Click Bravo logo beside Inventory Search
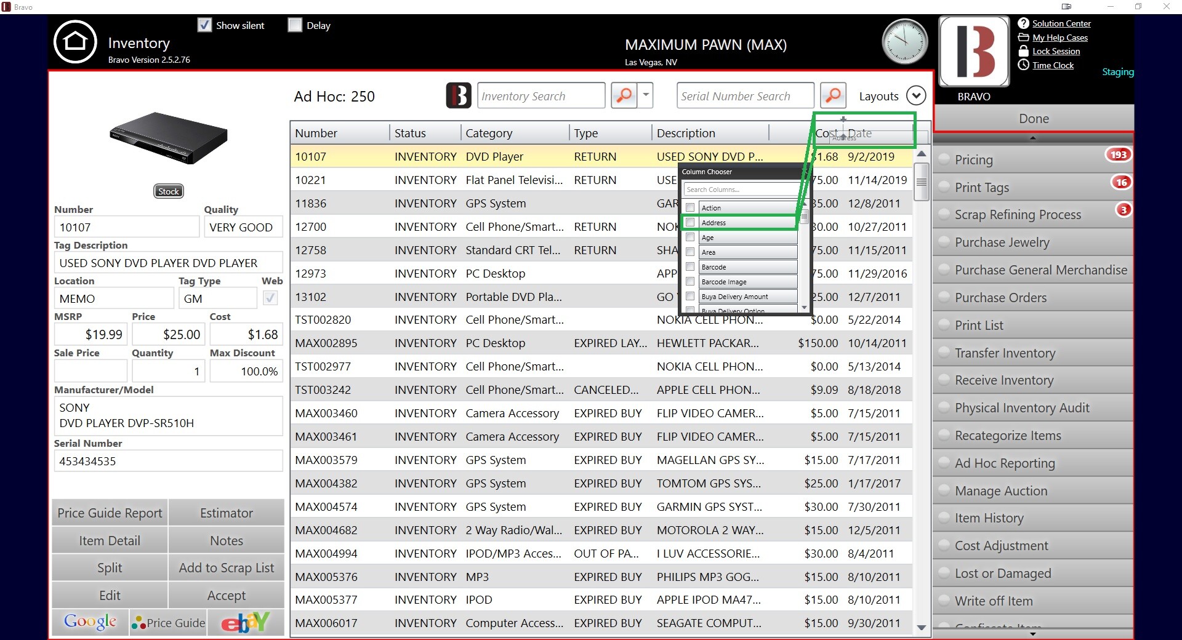Viewport: 1182px width, 640px height. tap(459, 96)
